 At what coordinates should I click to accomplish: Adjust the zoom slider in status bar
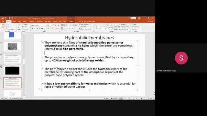coord(142,99)
